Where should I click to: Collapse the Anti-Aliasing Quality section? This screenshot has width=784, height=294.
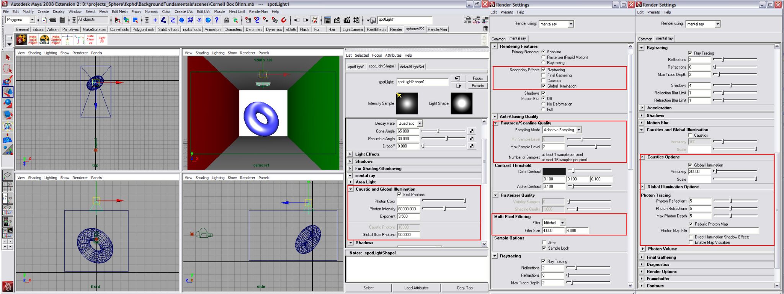[x=495, y=116]
